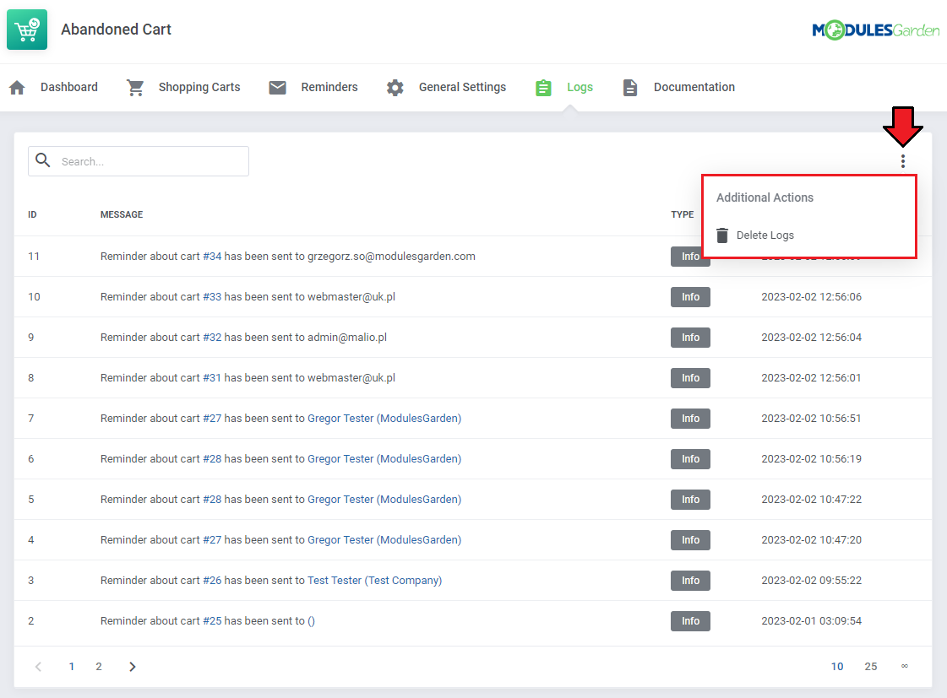Click the Reminders envelope icon
The height and width of the screenshot is (698, 947).
[277, 88]
